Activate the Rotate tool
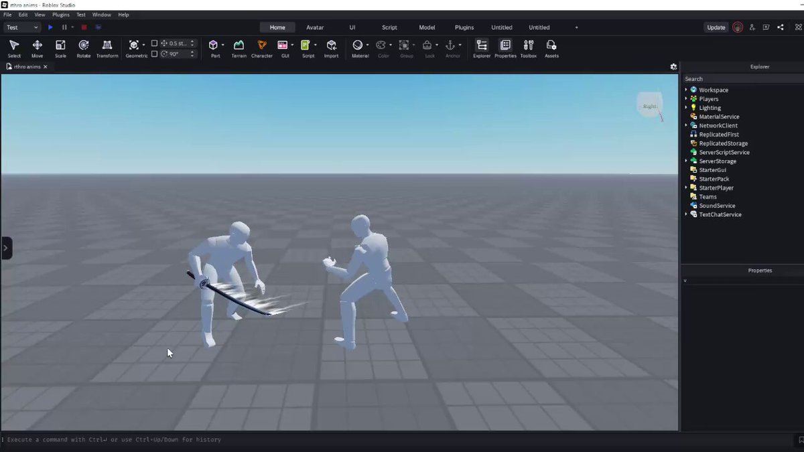Image resolution: width=804 pixels, height=452 pixels. [x=83, y=48]
